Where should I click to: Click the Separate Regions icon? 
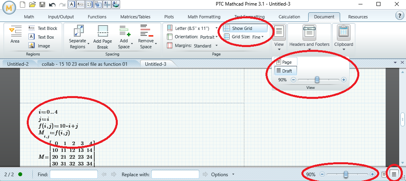coord(78,31)
